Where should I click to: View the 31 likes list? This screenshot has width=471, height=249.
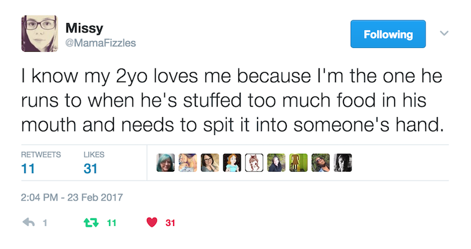(x=94, y=164)
